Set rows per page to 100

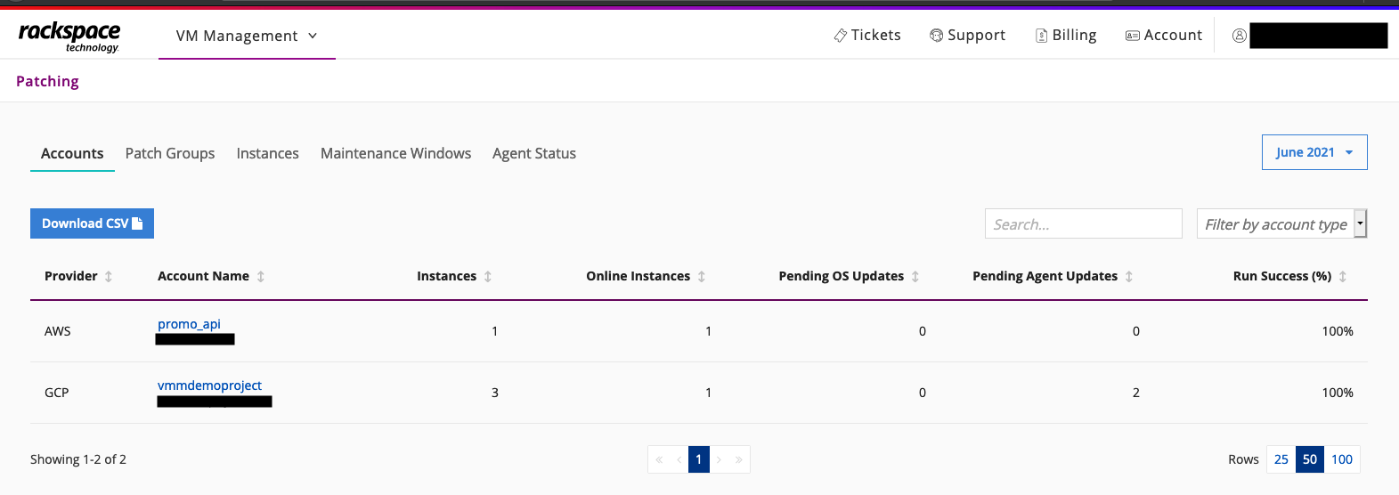pyautogui.click(x=1342, y=459)
